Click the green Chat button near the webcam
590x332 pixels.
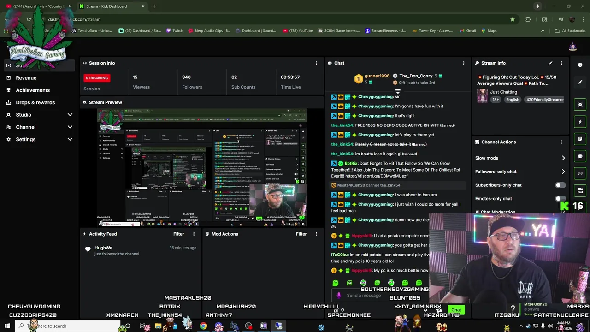point(456,310)
